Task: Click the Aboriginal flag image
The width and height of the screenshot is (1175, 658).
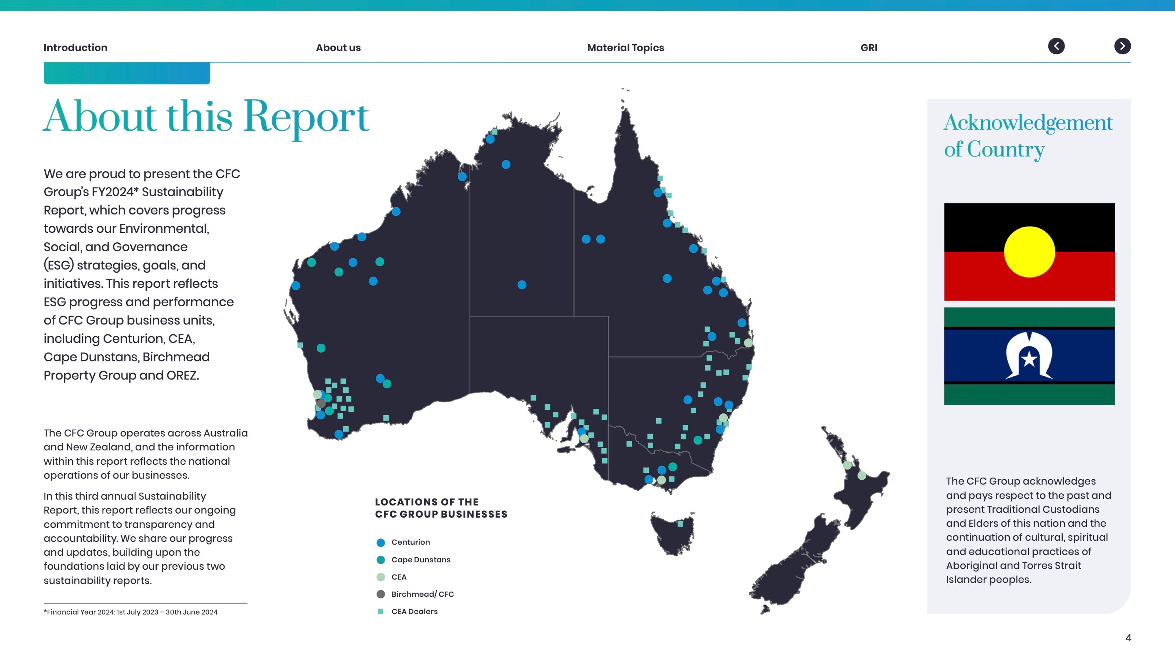Action: [x=1029, y=252]
